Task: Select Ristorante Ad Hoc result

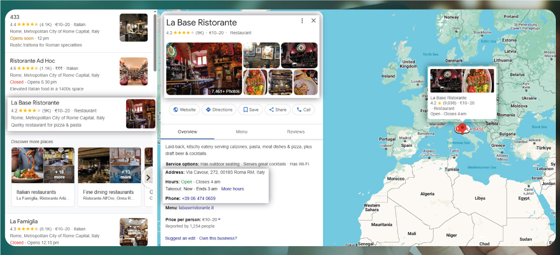Action: pyautogui.click(x=79, y=75)
